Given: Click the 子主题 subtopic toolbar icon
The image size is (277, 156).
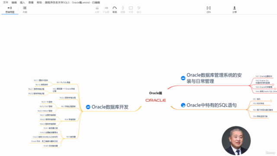Looking at the screenshot, I should coord(106,10).
